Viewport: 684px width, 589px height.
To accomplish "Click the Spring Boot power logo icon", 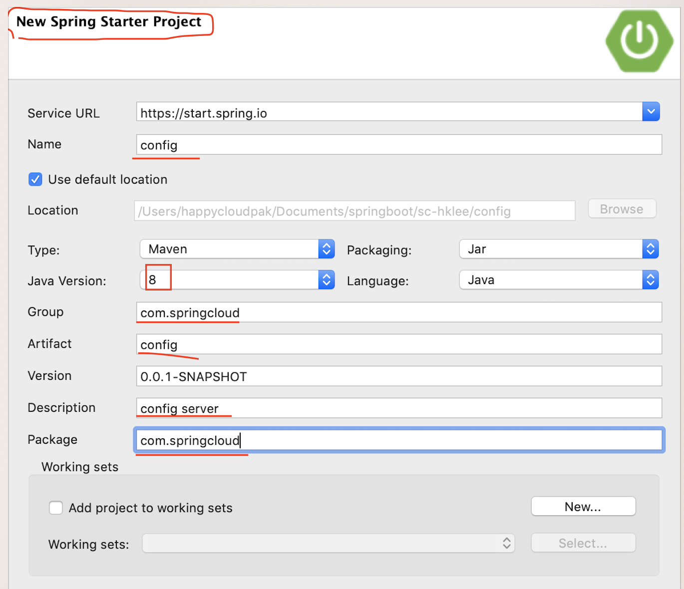I will [x=640, y=41].
